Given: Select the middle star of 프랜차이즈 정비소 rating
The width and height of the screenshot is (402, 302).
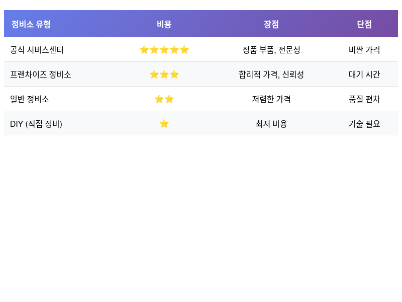Looking at the screenshot, I should [164, 74].
